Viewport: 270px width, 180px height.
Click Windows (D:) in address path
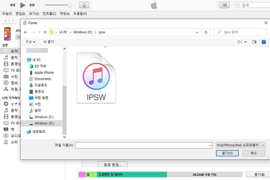pyautogui.click(x=83, y=32)
